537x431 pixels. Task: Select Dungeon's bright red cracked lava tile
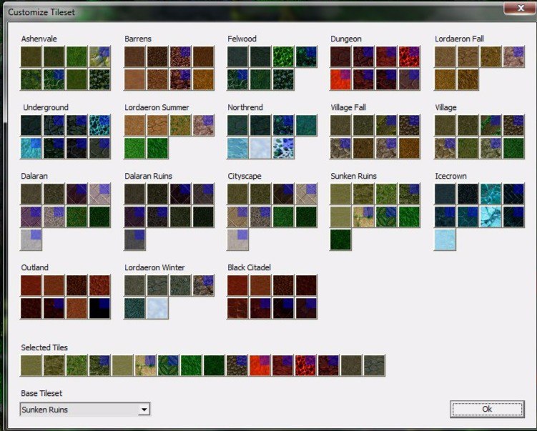coord(409,56)
